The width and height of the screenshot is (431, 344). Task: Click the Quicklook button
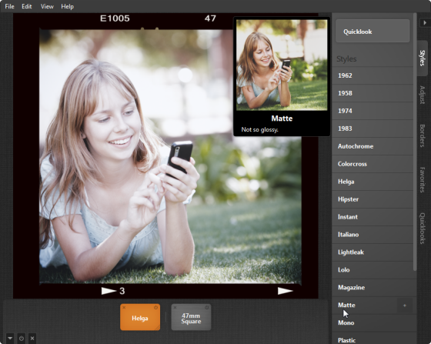(373, 31)
